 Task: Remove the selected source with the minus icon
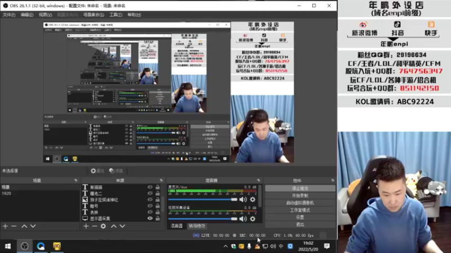[x=95, y=226]
